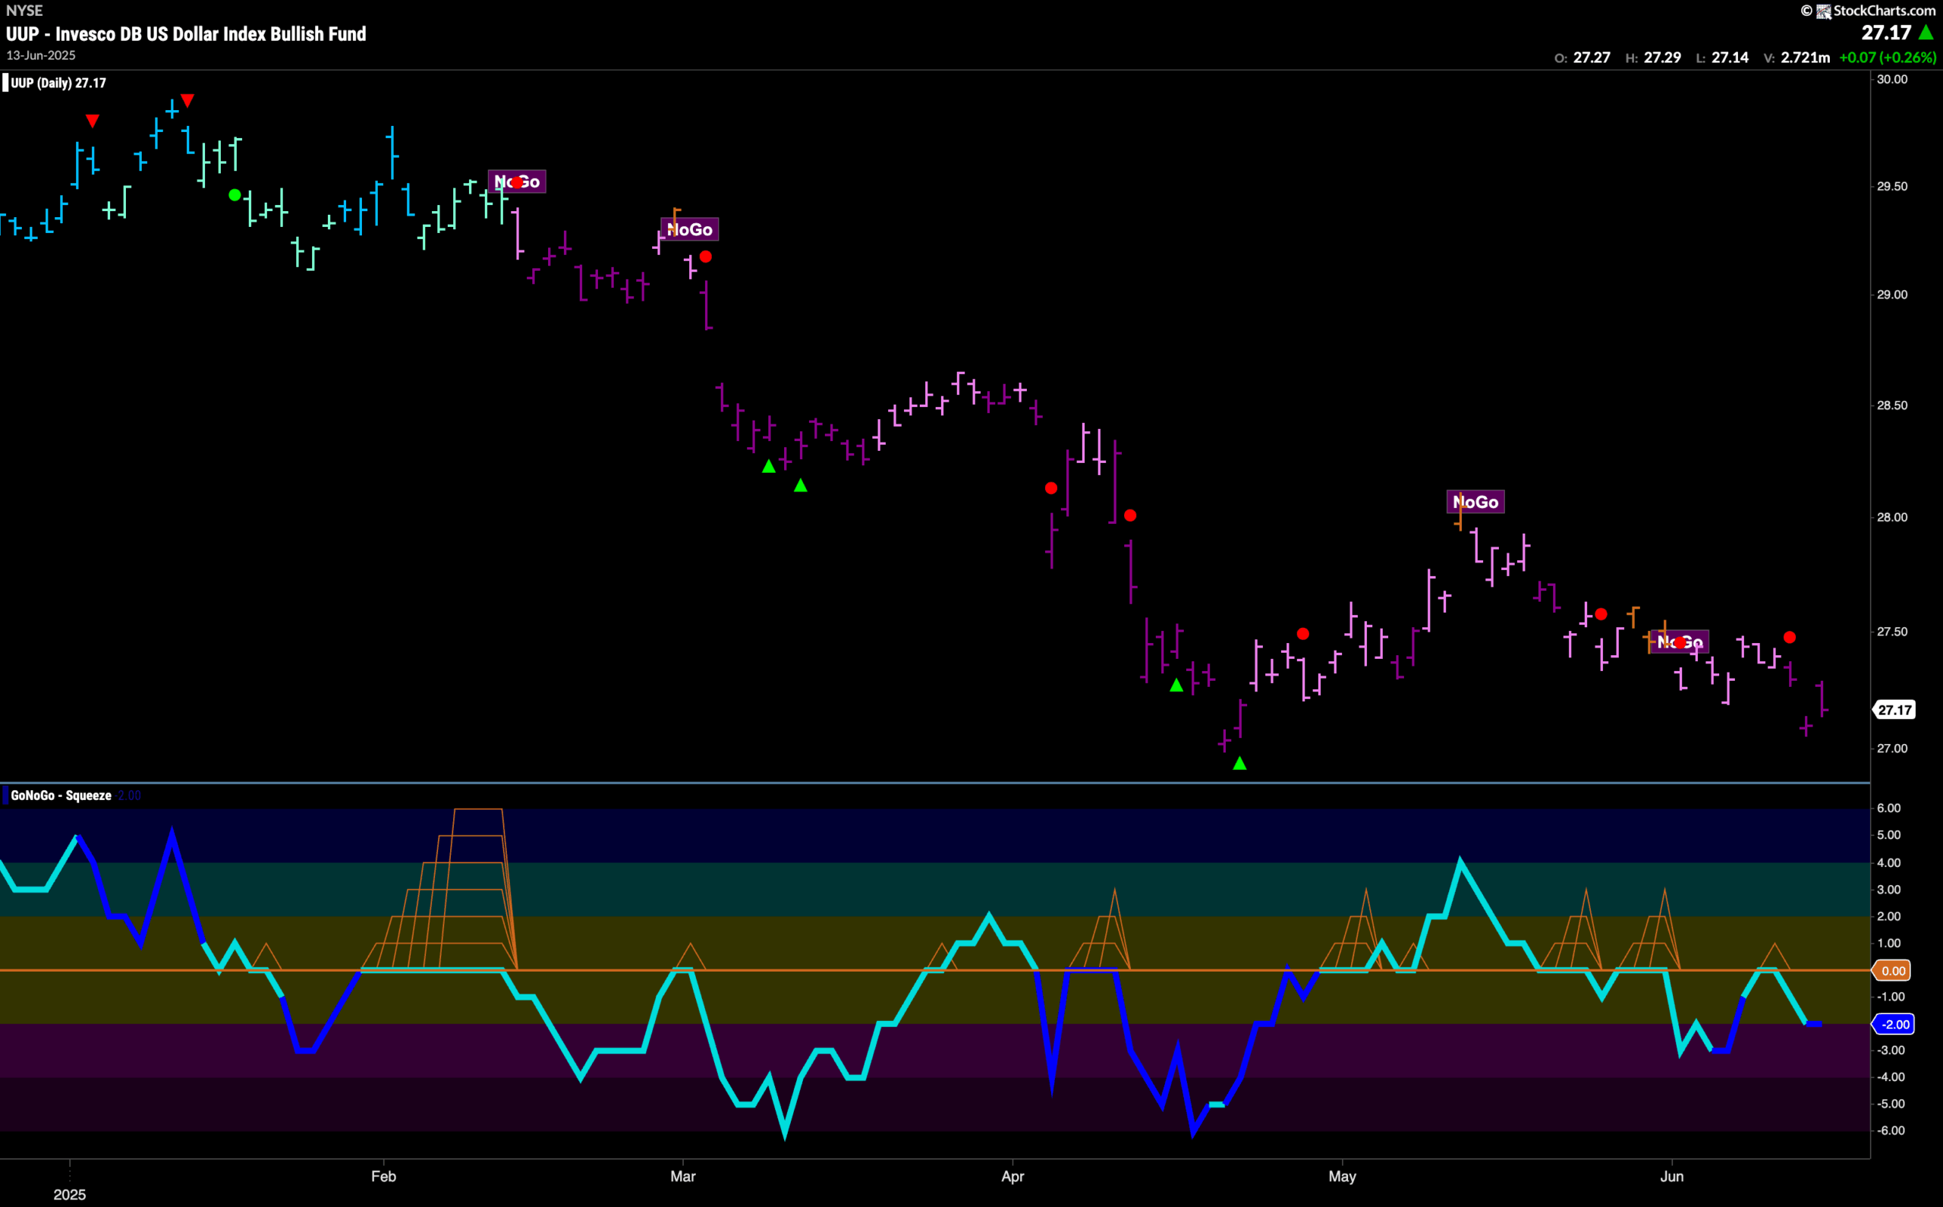Click the green circle marker in mid-January

pyautogui.click(x=235, y=195)
